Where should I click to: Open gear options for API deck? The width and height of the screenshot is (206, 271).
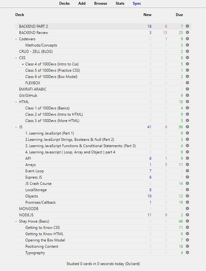point(188,158)
